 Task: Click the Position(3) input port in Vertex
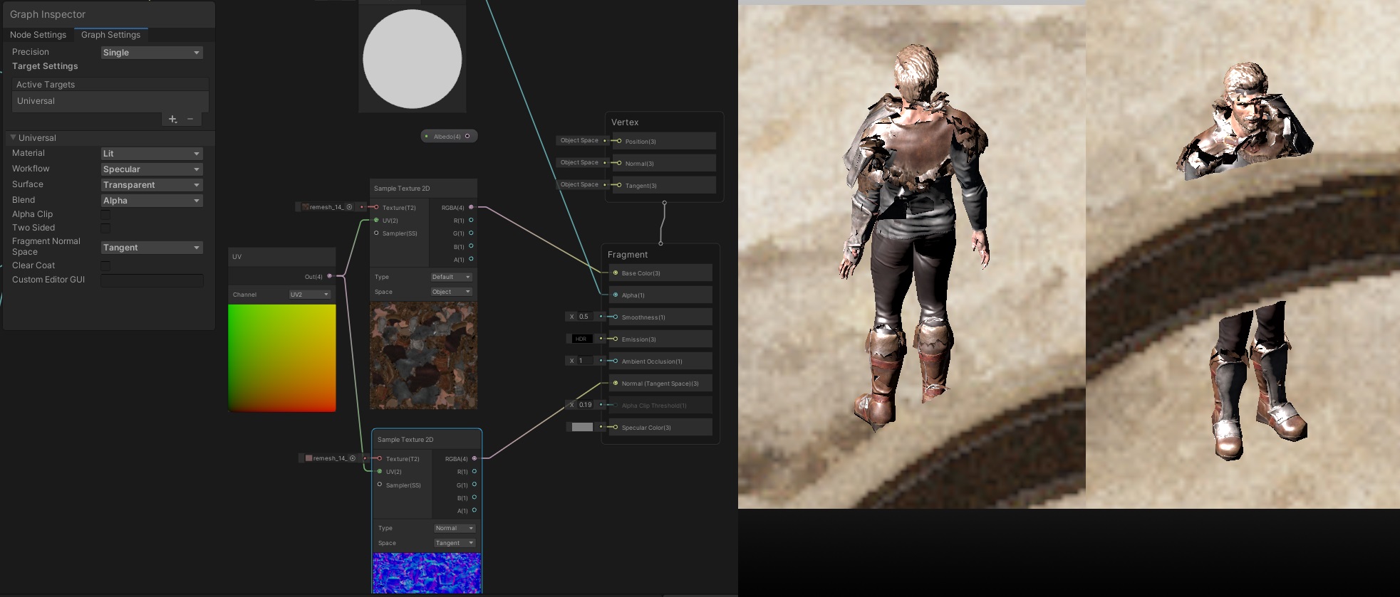619,141
